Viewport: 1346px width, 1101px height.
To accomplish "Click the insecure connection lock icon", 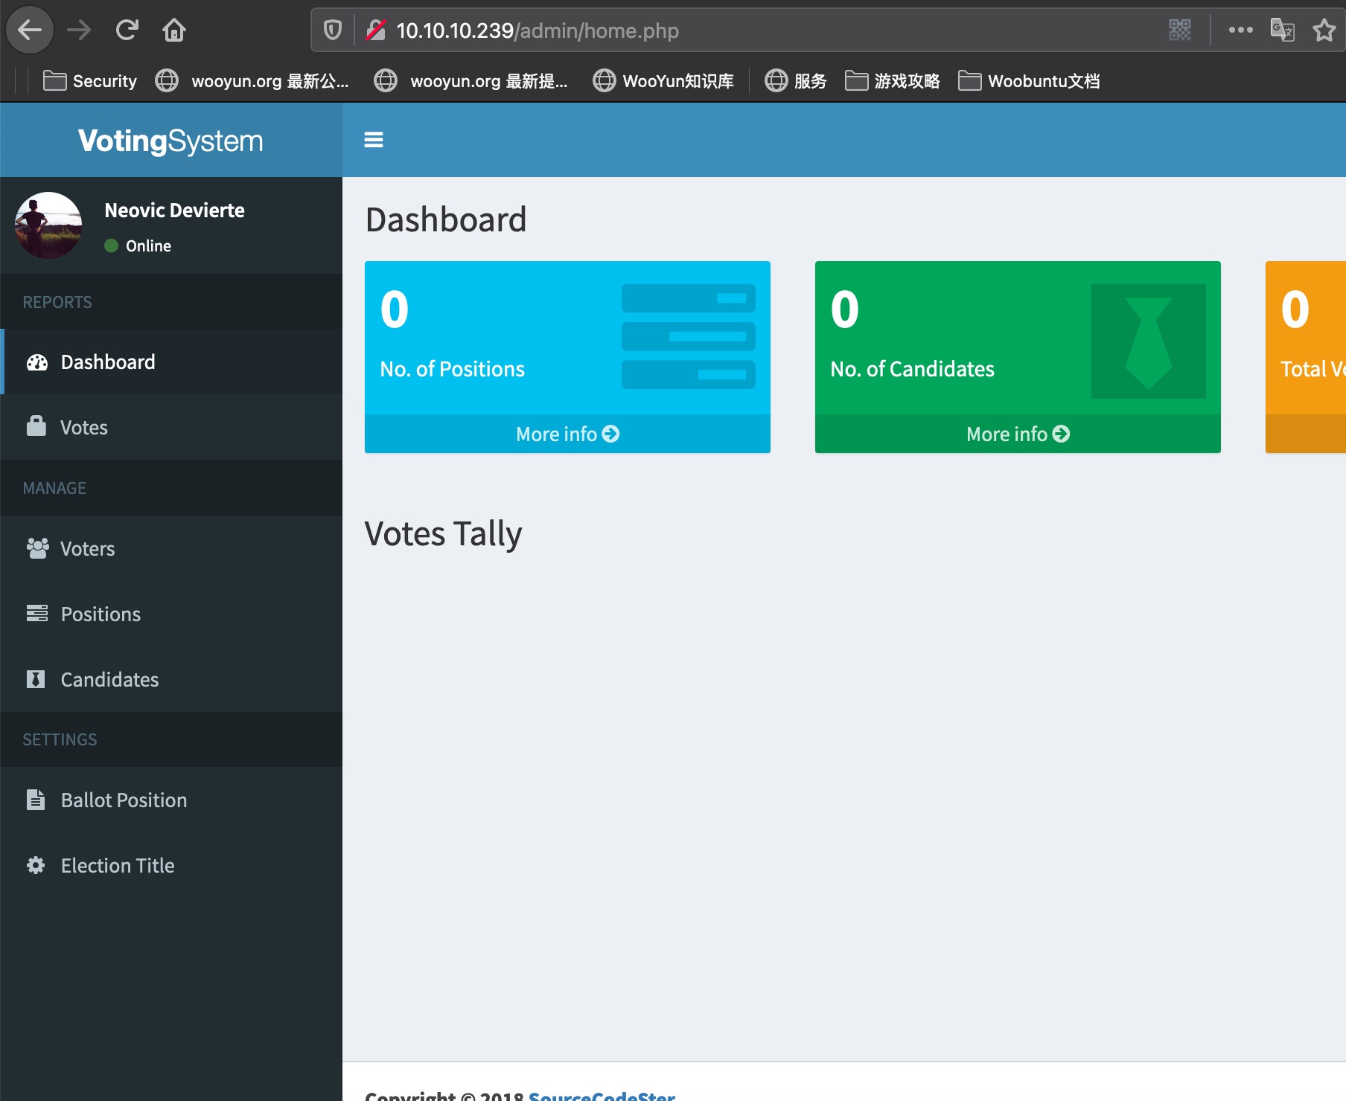I will [376, 31].
